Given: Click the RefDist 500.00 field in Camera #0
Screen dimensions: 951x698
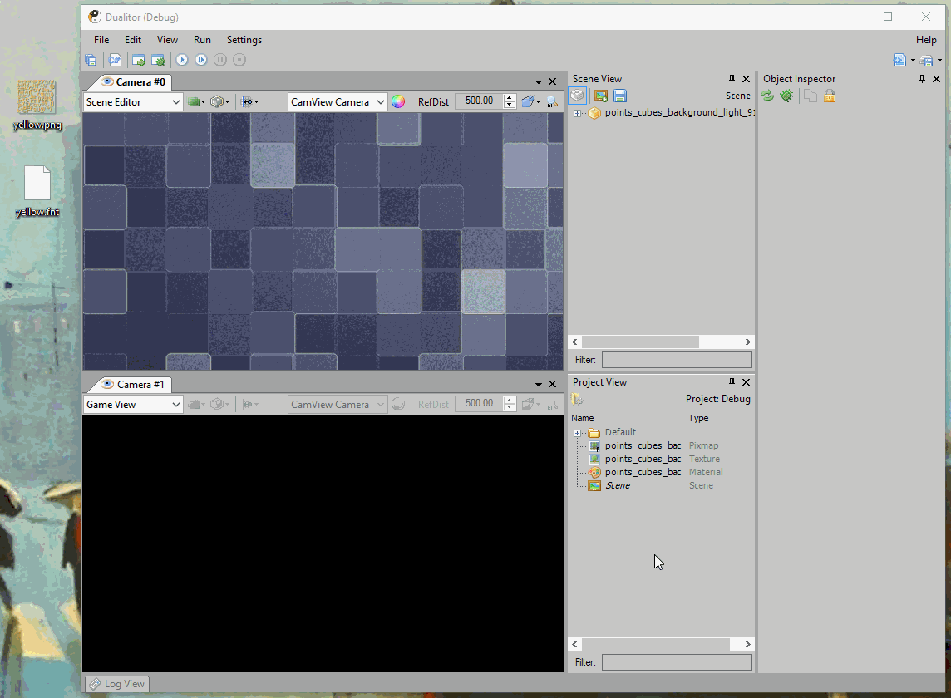Looking at the screenshot, I should click(x=479, y=101).
